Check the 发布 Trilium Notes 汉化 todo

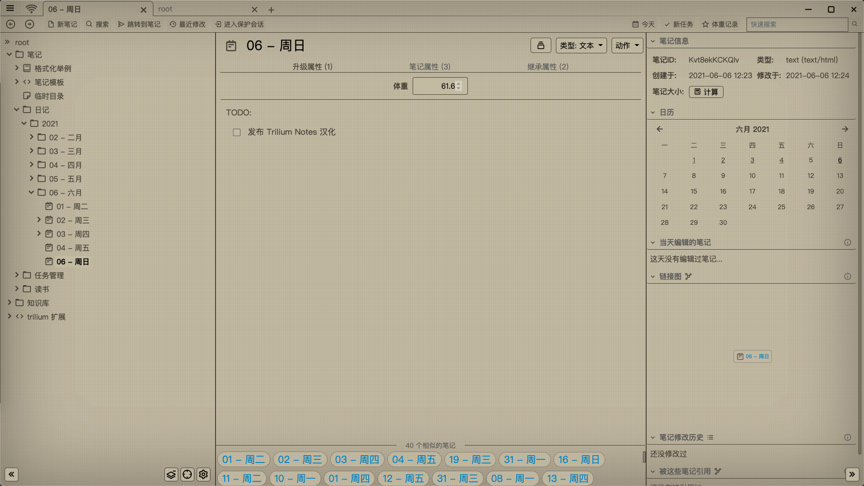click(237, 132)
